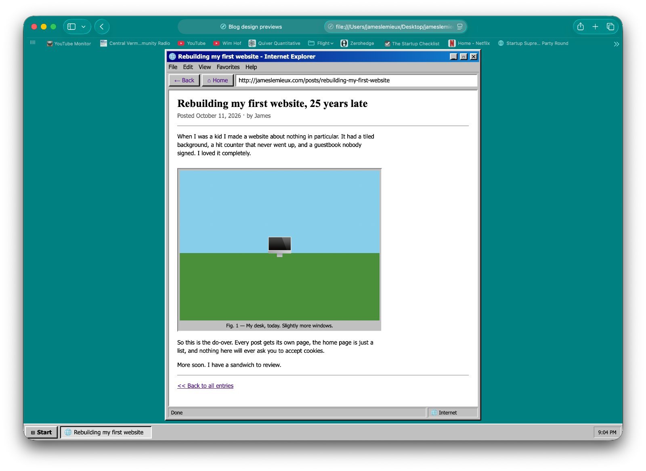Add a new tab with the plus icon
This screenshot has width=646, height=471.
[x=595, y=27]
